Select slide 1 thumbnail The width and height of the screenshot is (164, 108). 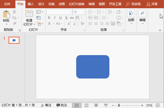14,40
